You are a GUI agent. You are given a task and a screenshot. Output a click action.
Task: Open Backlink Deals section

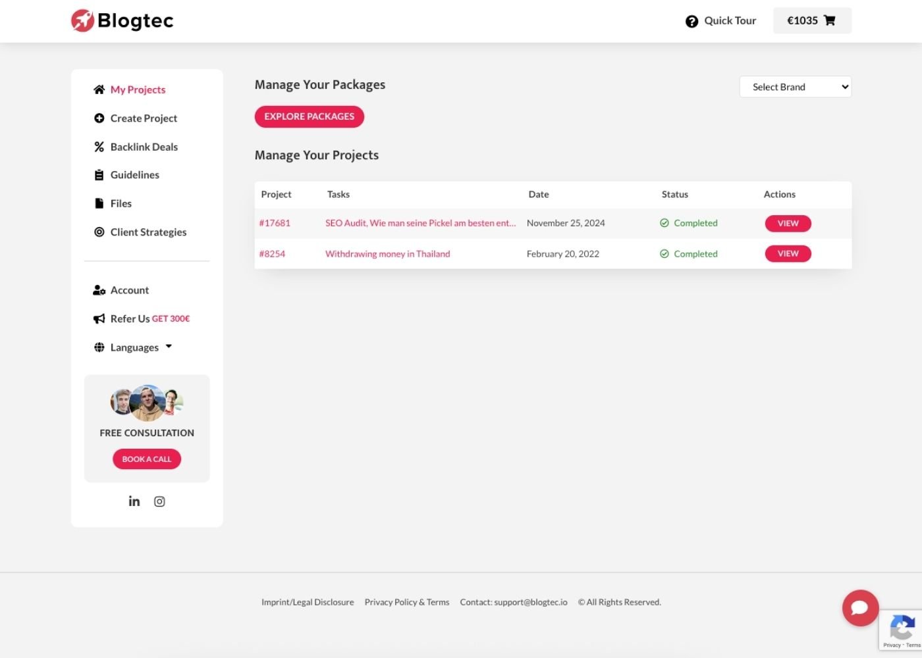point(144,147)
